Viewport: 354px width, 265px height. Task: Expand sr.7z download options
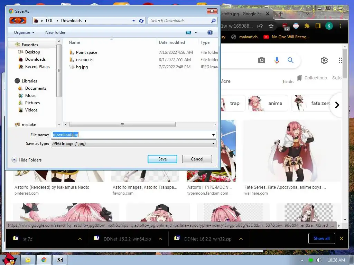tap(80, 239)
